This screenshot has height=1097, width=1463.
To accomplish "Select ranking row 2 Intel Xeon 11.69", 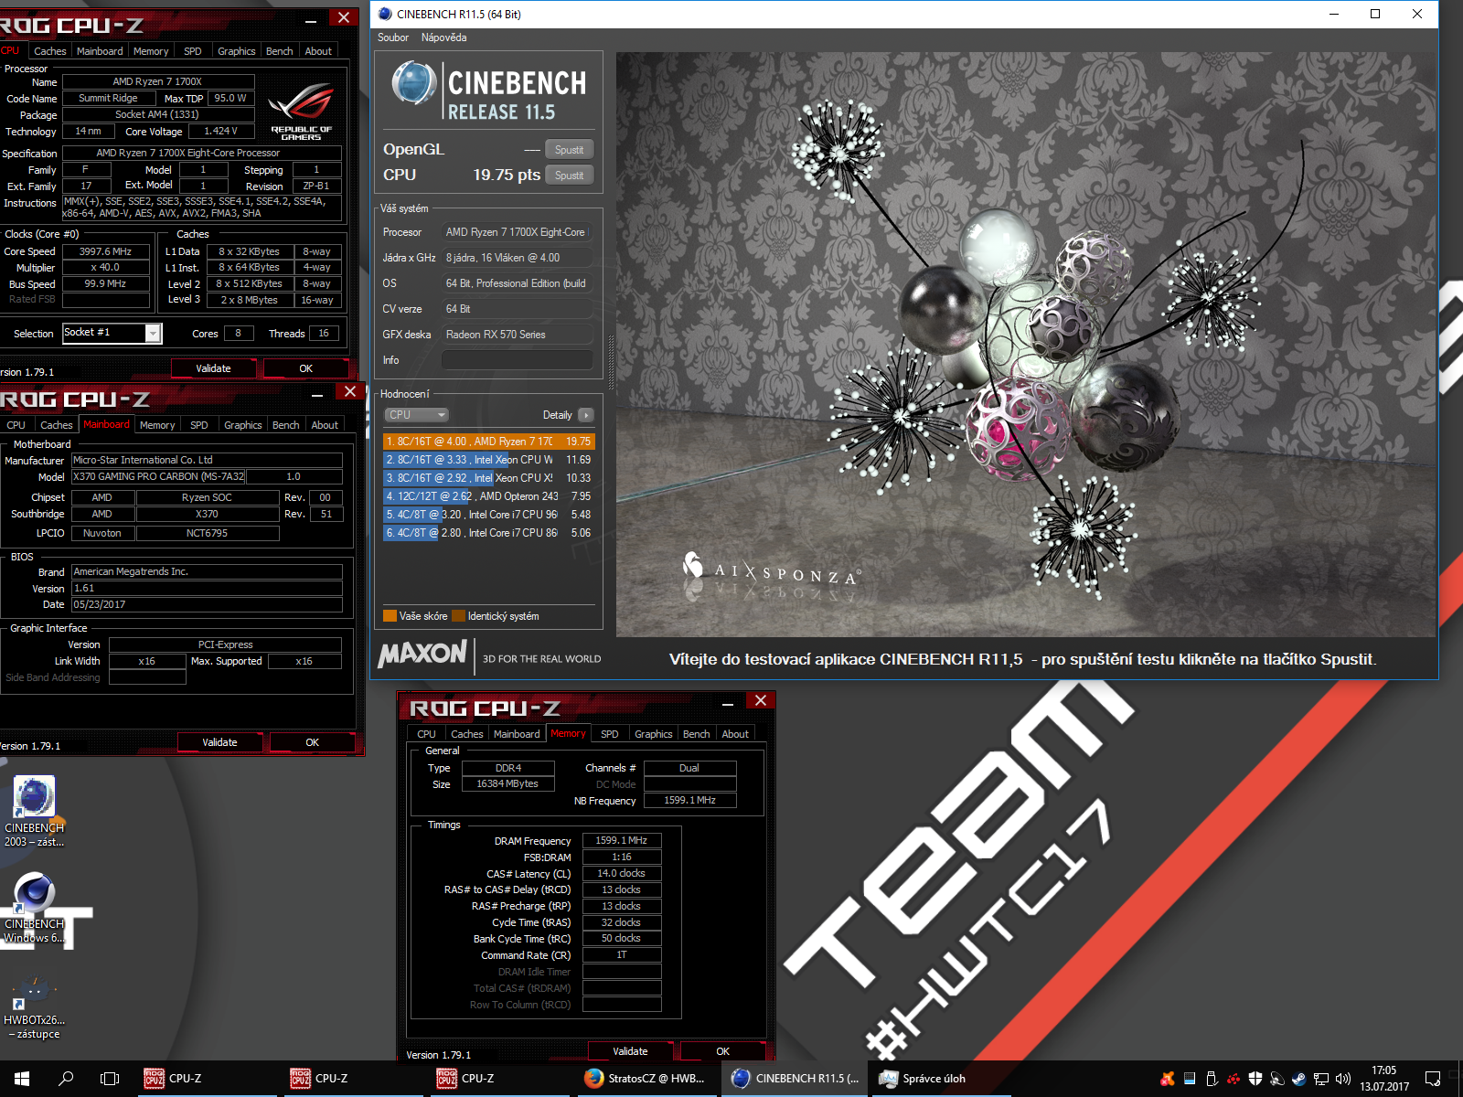I will (488, 460).
